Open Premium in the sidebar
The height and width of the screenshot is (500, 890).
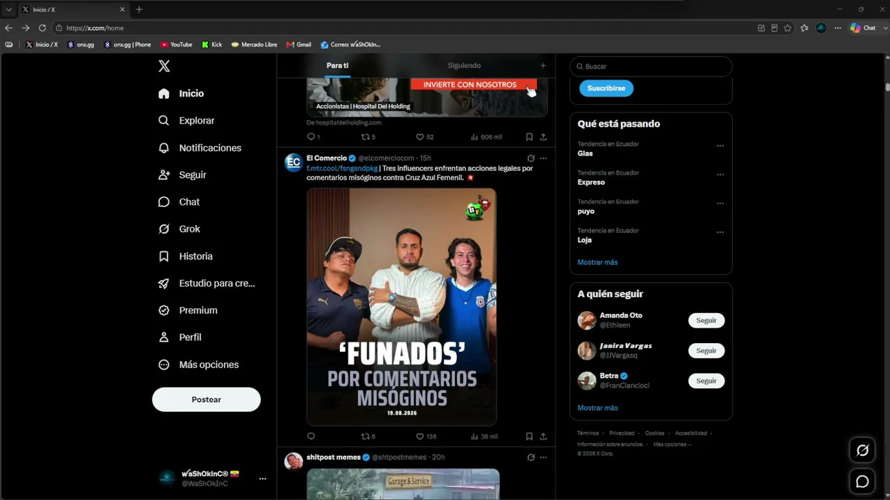pos(188,310)
